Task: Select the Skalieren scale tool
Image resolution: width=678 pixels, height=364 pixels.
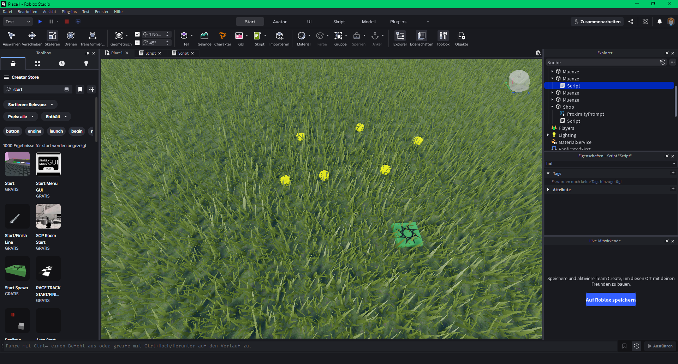Action: point(52,38)
